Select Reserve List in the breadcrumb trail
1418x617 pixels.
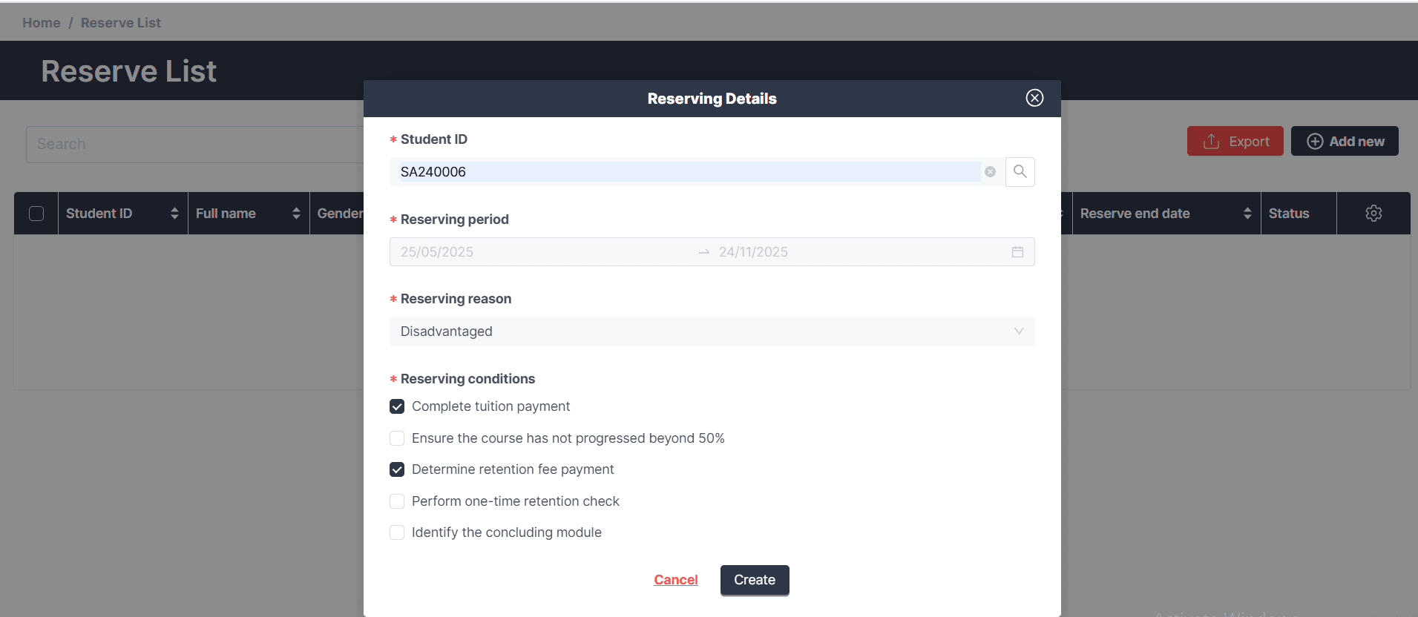tap(120, 22)
